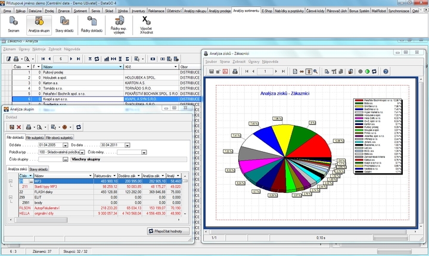This screenshot has height=256, width=429.
Task: Click save icon in Analýza skupin toolbar
Action: (x=12, y=127)
